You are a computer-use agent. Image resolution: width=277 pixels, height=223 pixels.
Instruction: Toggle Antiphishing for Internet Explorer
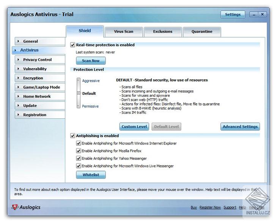tap(79, 143)
